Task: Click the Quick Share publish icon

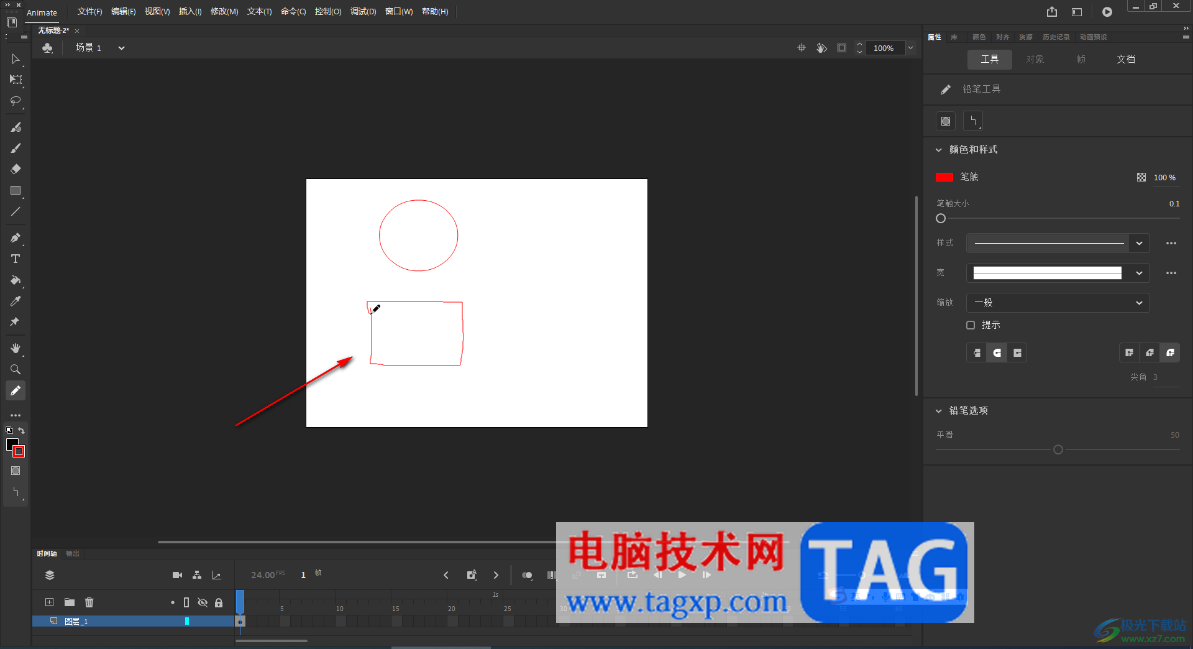Action: [x=1051, y=12]
